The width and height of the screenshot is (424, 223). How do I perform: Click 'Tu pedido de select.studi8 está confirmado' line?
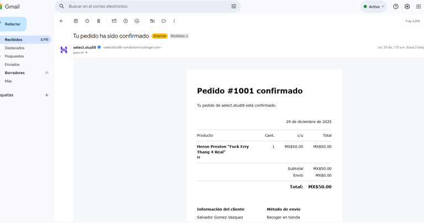(x=237, y=105)
